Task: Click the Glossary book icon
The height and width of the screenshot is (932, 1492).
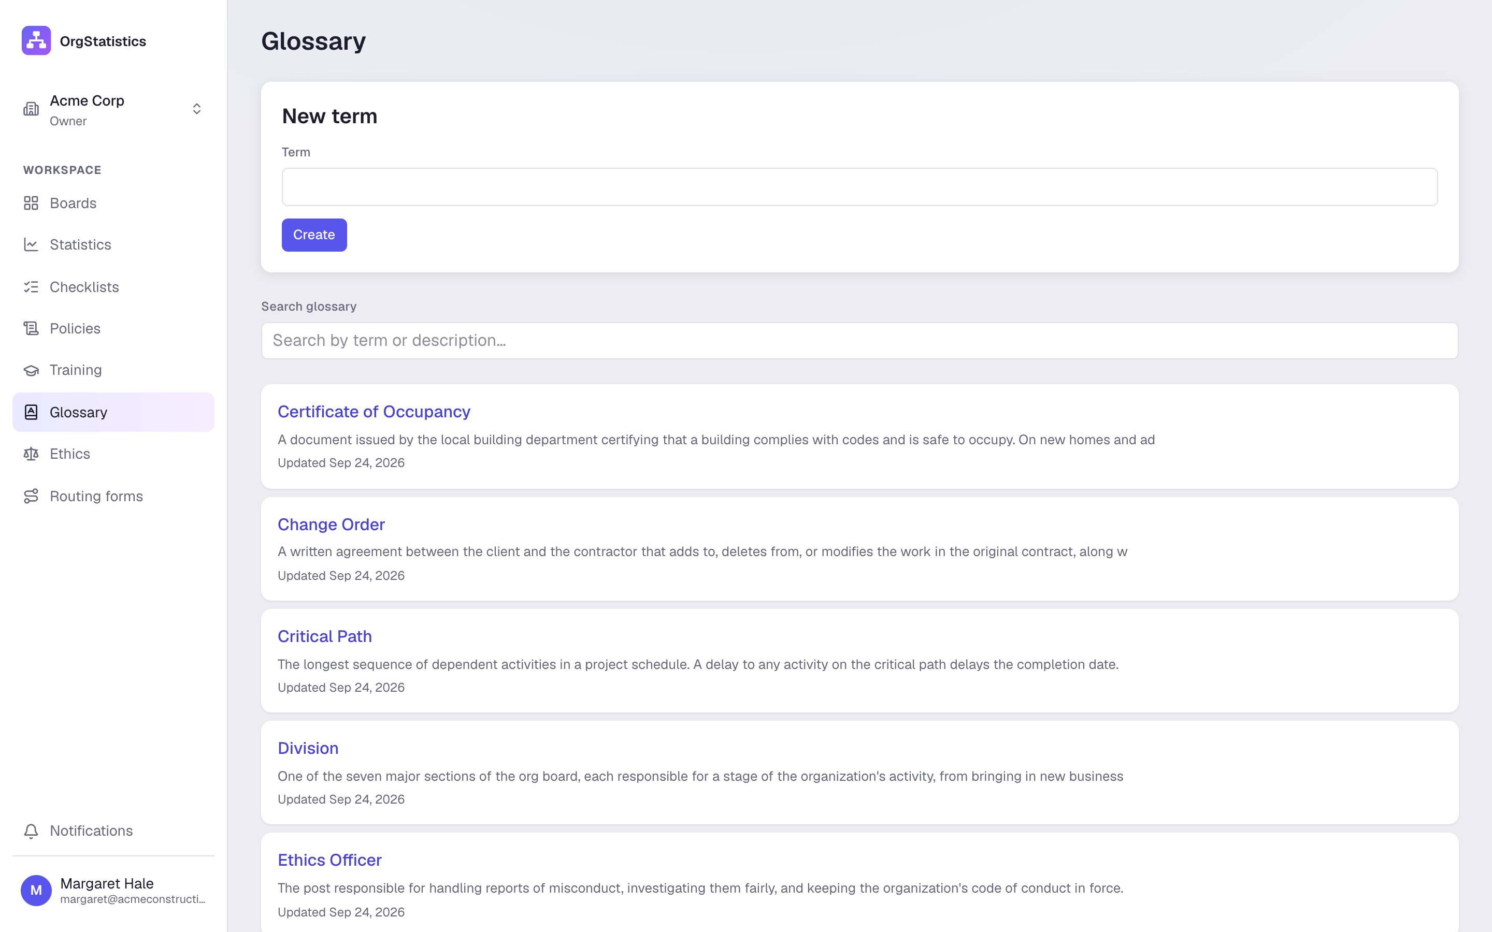Action: (x=31, y=412)
